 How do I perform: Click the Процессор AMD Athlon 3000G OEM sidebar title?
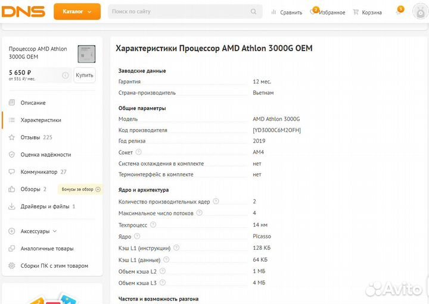(38, 53)
